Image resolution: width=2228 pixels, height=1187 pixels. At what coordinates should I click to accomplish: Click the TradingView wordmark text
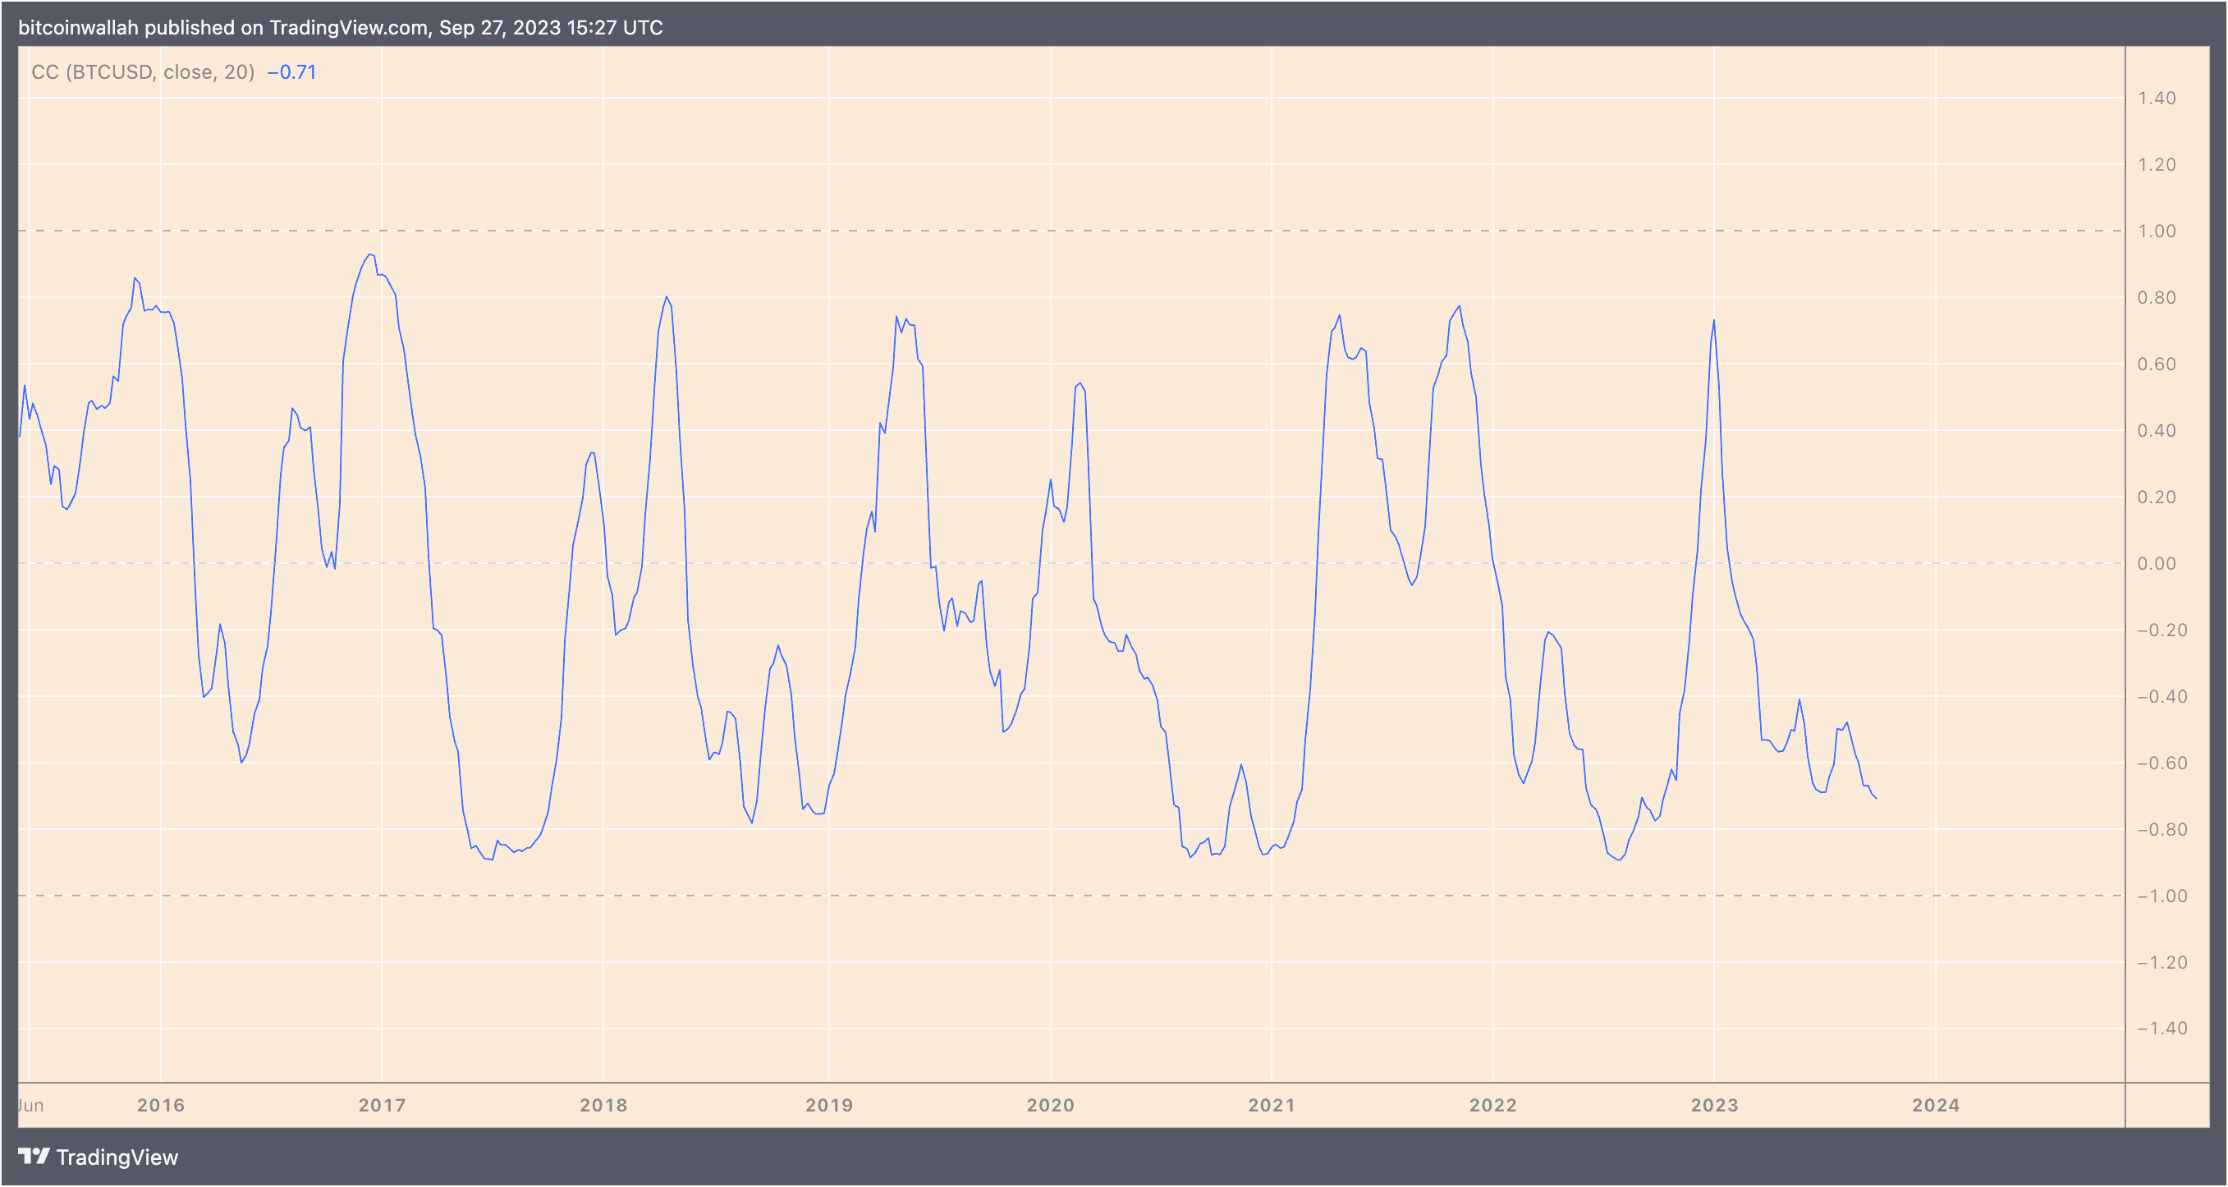coord(117,1157)
